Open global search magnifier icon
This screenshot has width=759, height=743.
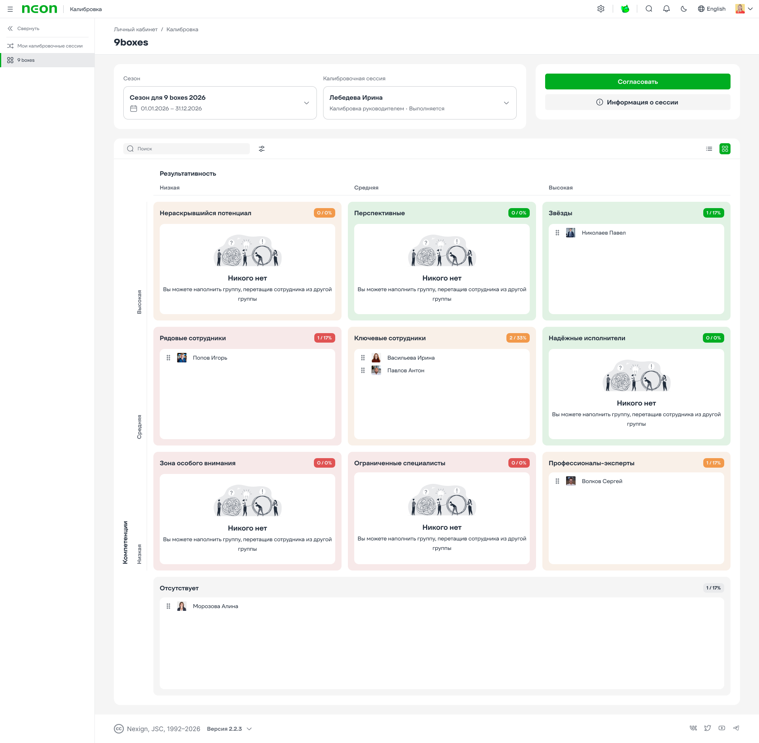click(x=649, y=9)
